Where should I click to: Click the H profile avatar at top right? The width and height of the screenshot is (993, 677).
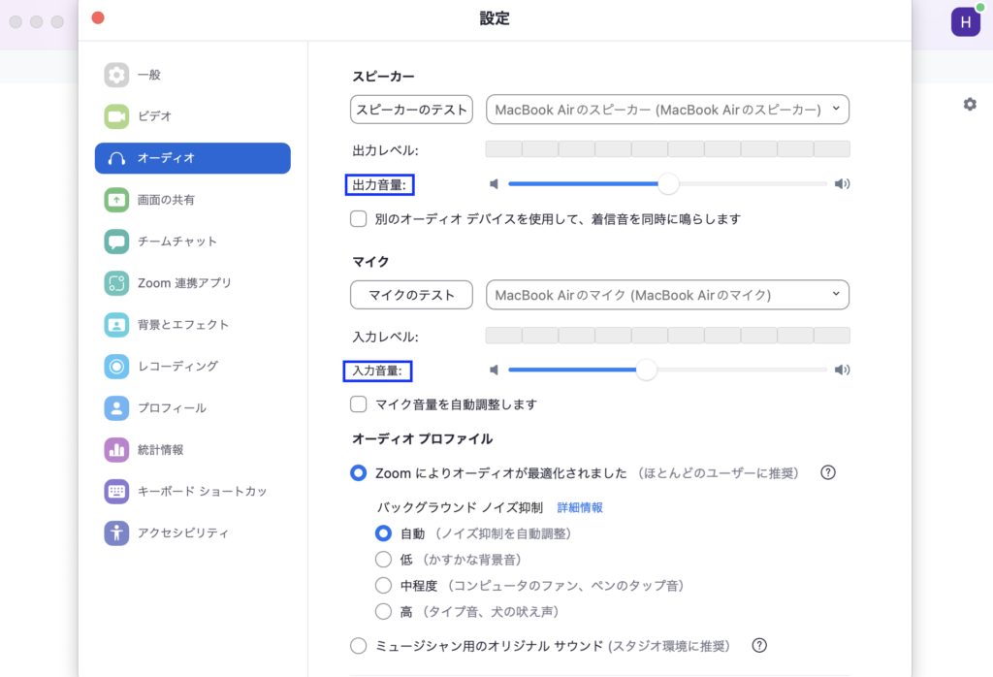point(965,21)
